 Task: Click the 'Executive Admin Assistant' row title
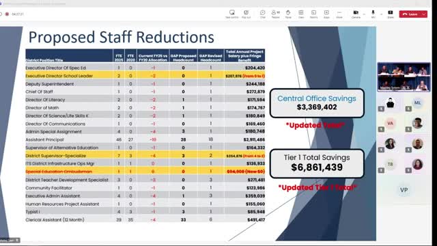click(53, 196)
